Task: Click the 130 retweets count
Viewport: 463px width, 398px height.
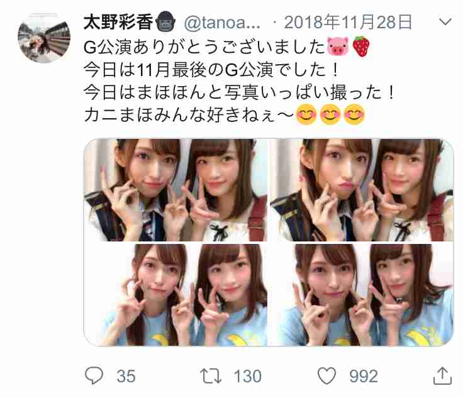Action: [247, 376]
